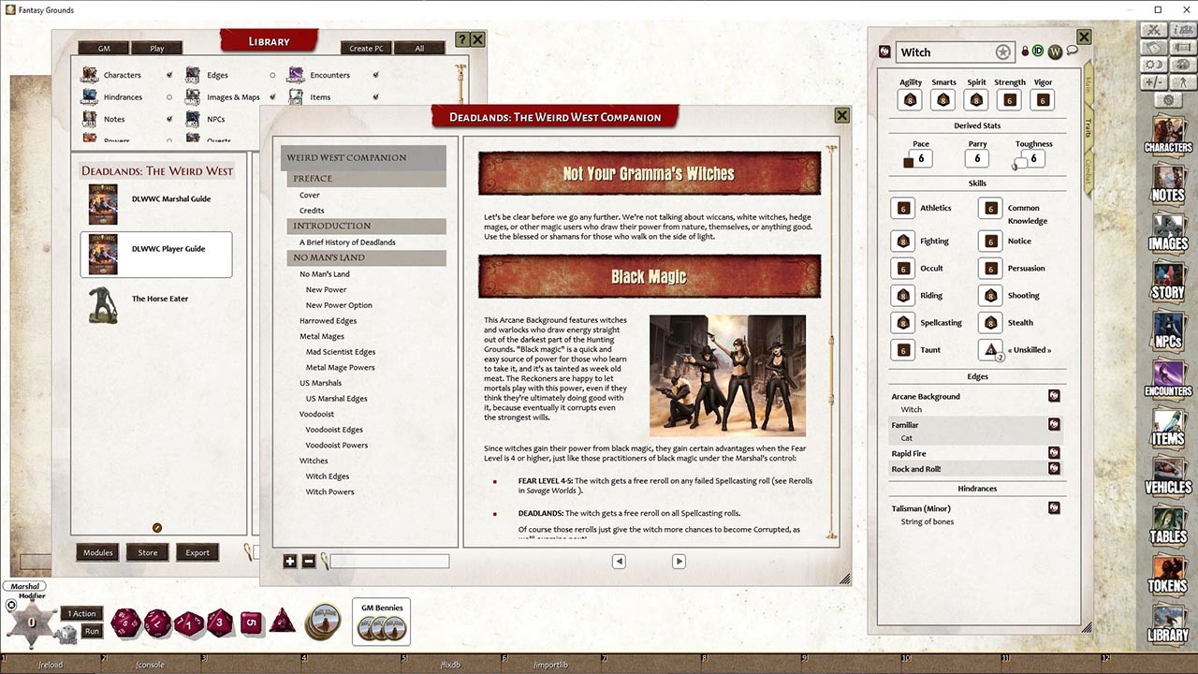This screenshot has width=1198, height=674.
Task: Toggle the lock icon on the Witch sheet
Action: pos(1024,51)
